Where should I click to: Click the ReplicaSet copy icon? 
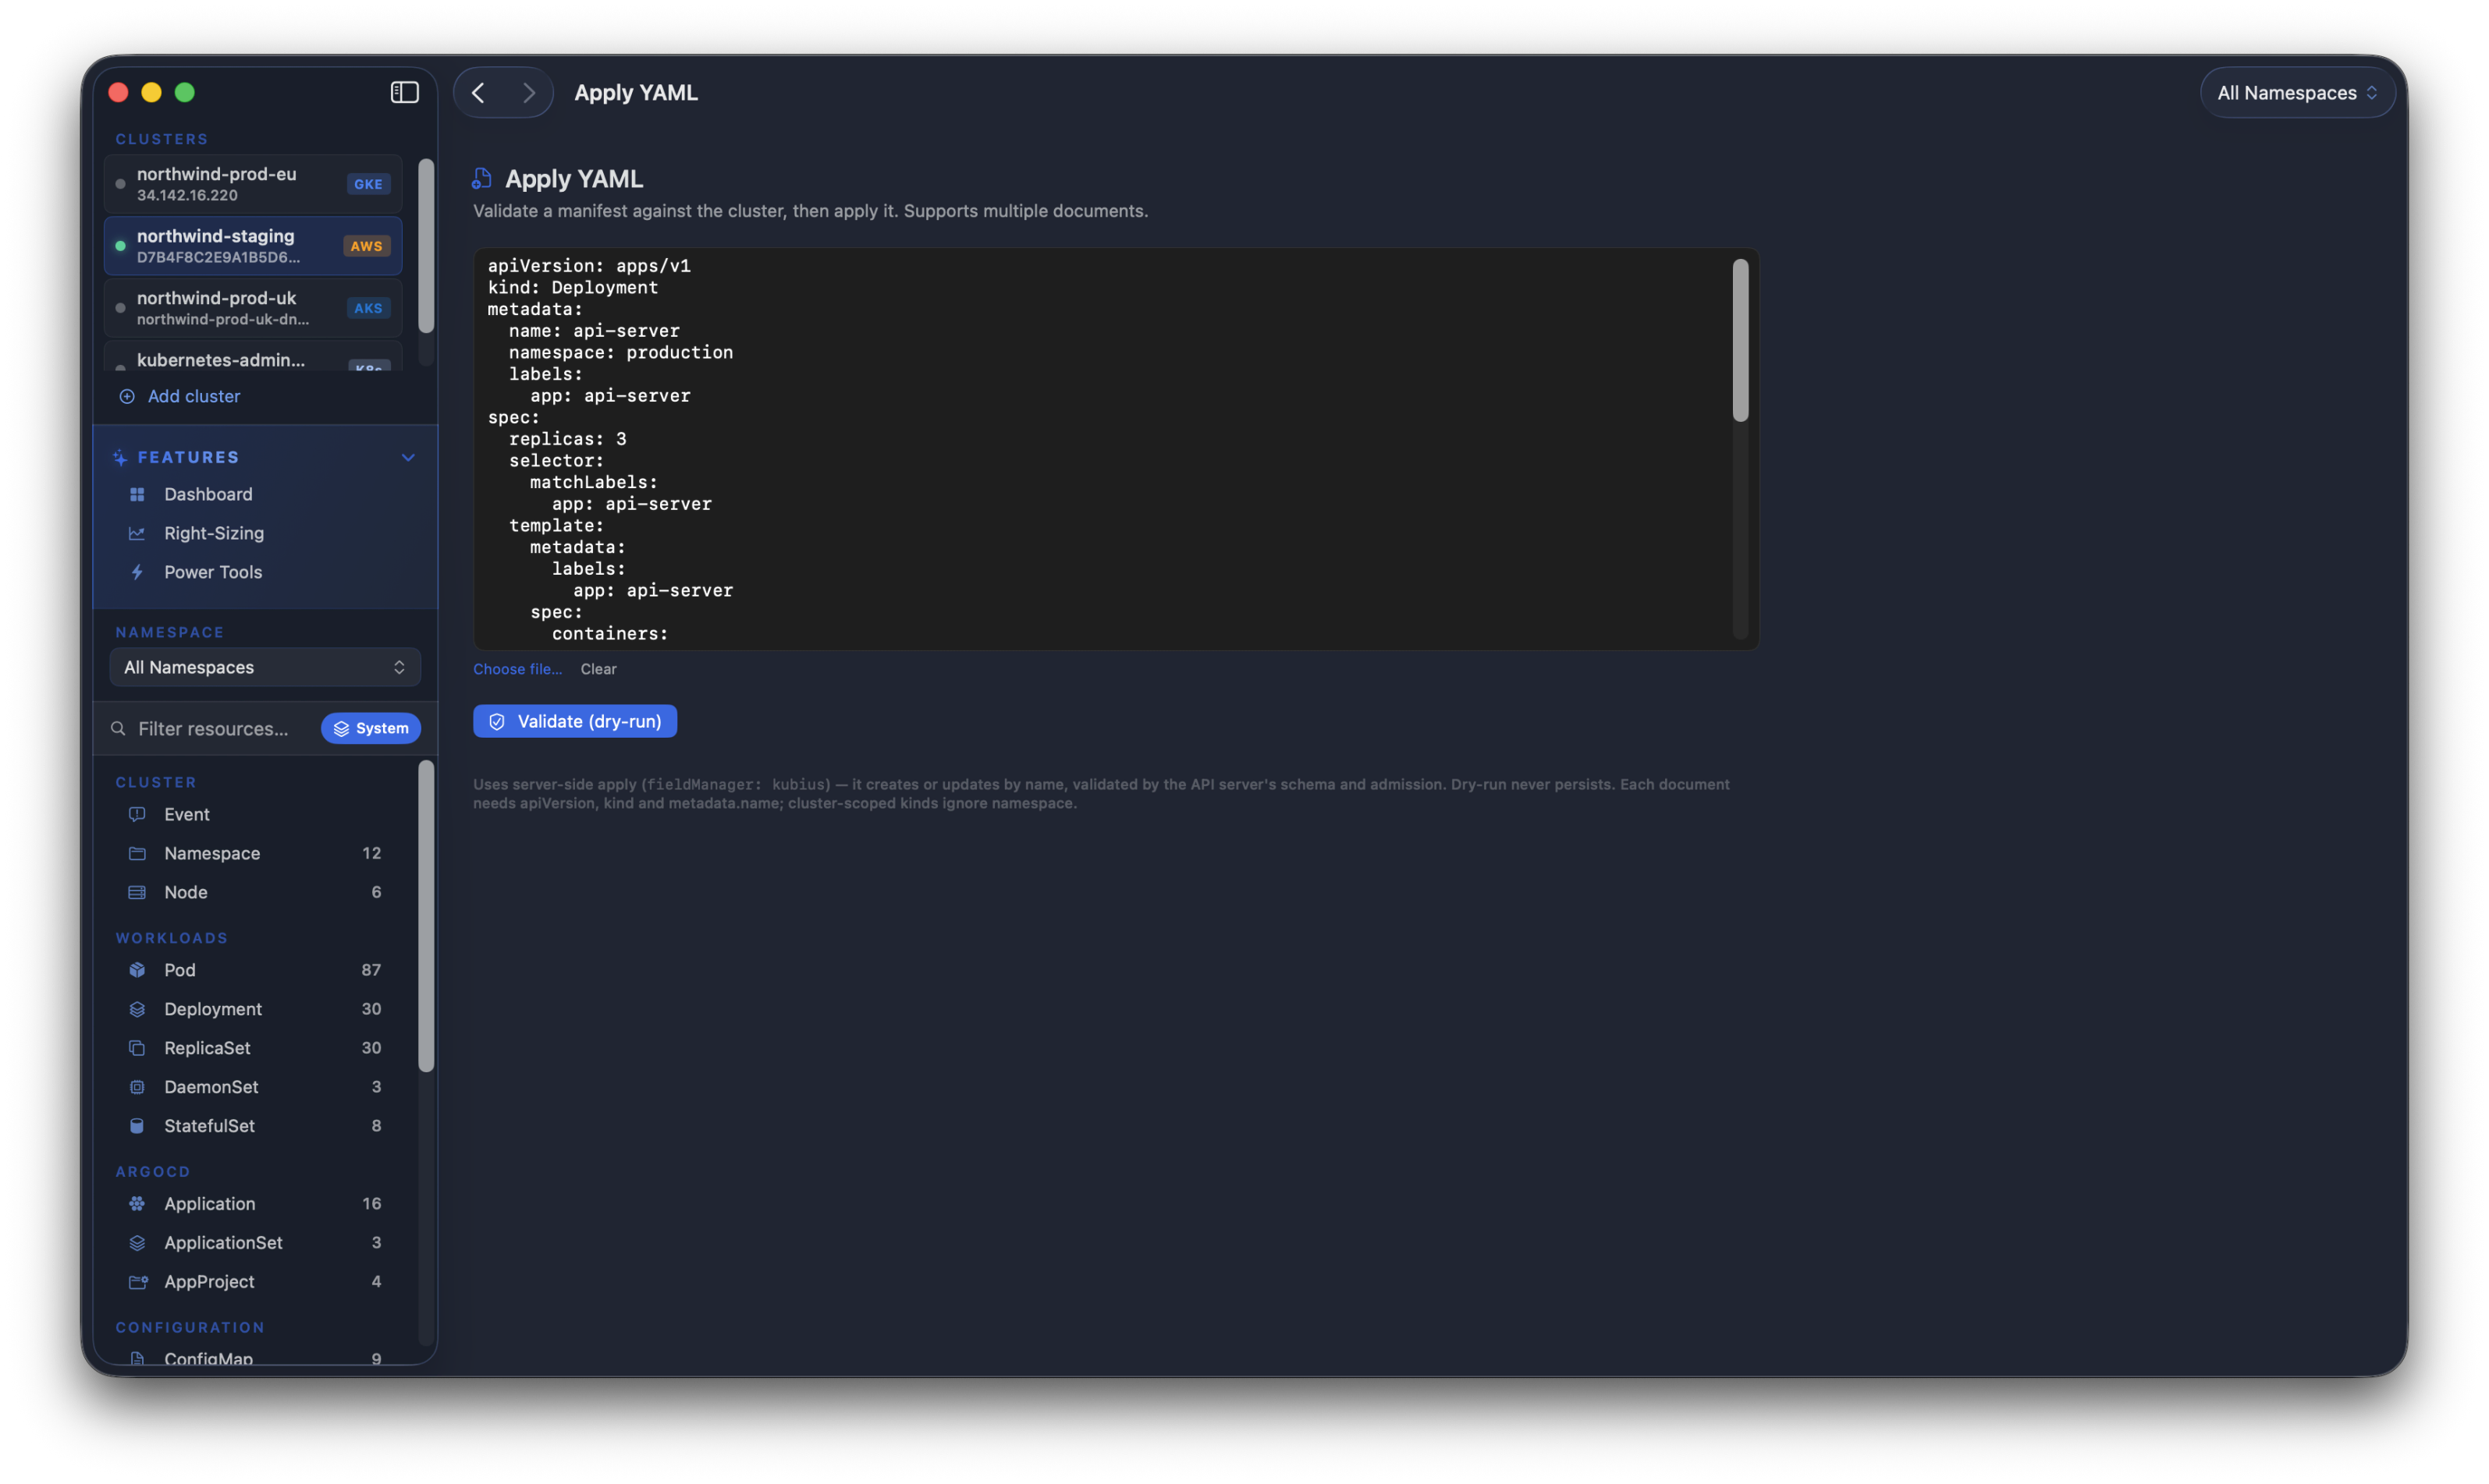[137, 1048]
